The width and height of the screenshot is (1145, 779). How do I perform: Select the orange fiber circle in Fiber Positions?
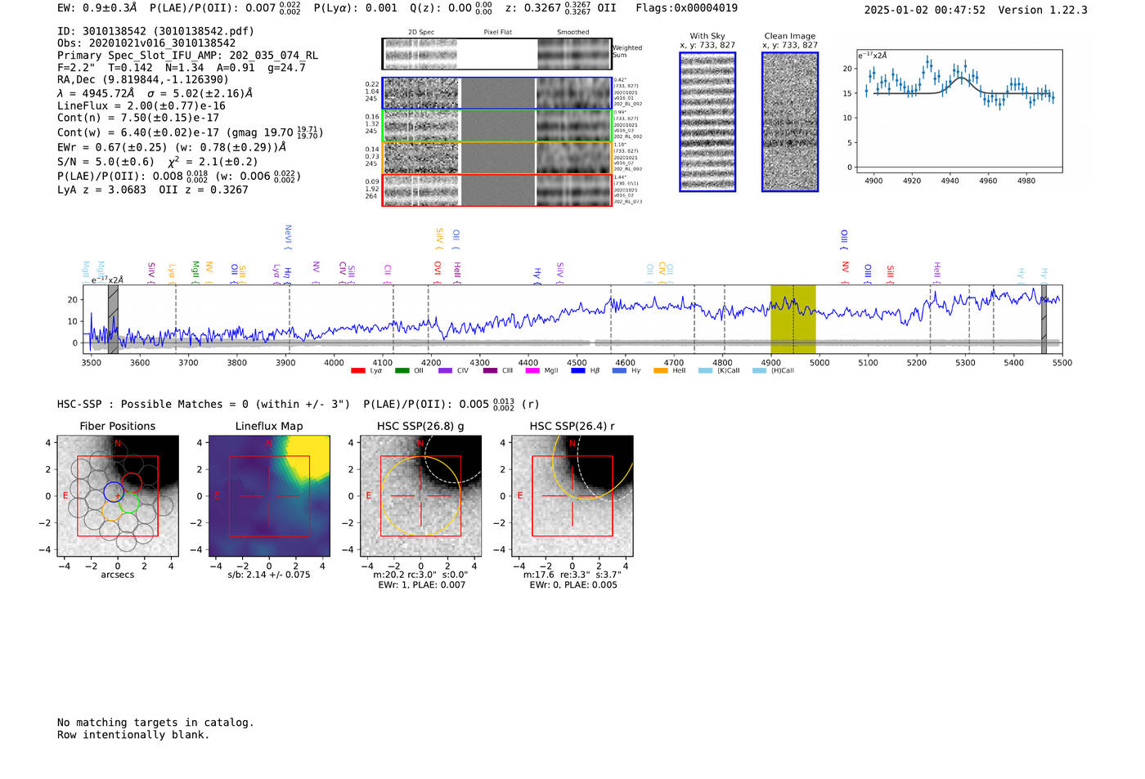[x=112, y=513]
